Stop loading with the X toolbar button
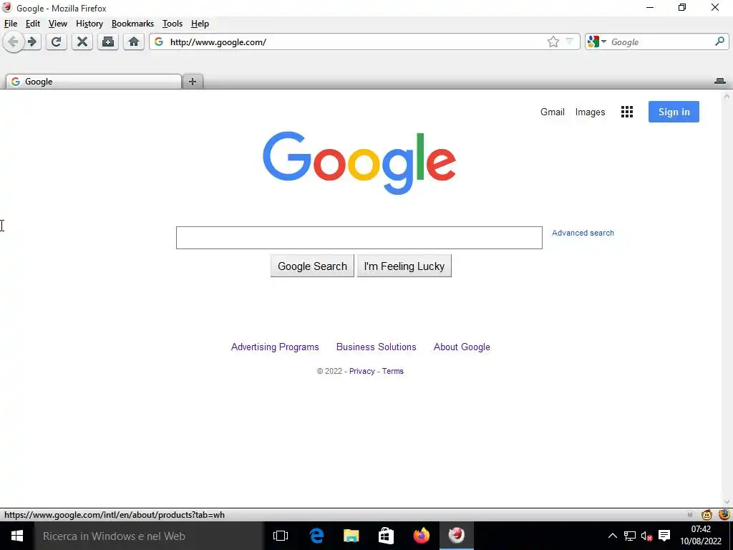Screen dimensions: 733x550 pyautogui.click(x=82, y=42)
